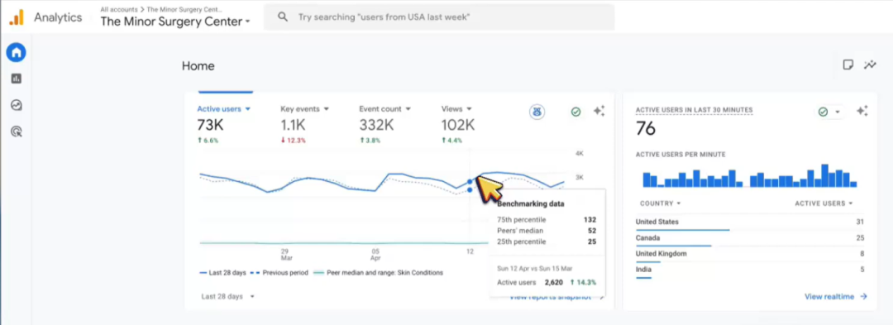Click the benchmarking badge icon on chart card

pos(537,112)
